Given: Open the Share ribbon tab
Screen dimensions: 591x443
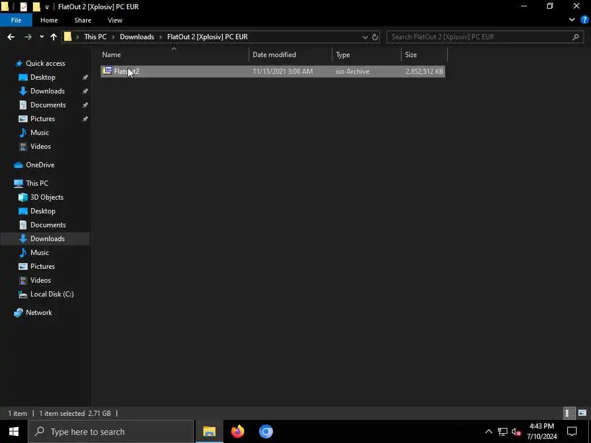Looking at the screenshot, I should point(83,20).
